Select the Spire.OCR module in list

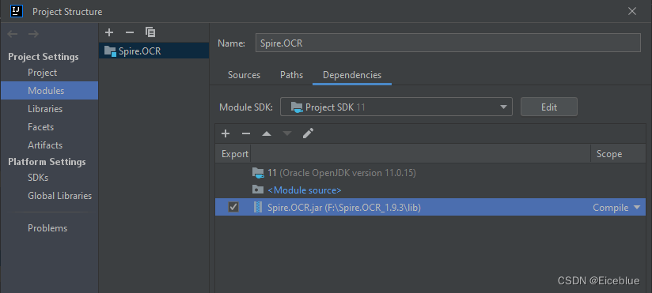pyautogui.click(x=154, y=51)
